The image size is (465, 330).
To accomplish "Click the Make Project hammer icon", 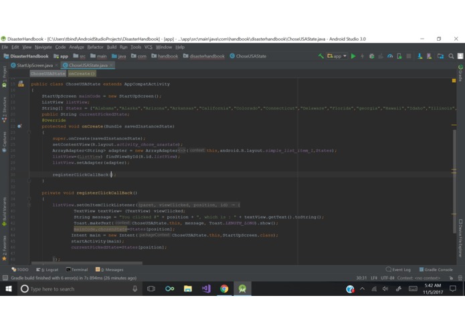I will (x=321, y=56).
